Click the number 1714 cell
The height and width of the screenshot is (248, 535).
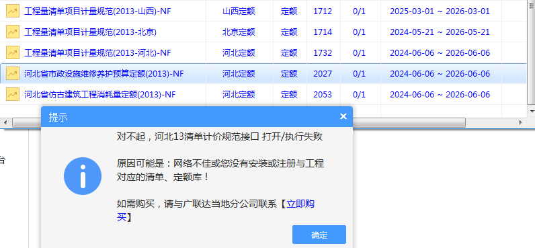pos(323,32)
